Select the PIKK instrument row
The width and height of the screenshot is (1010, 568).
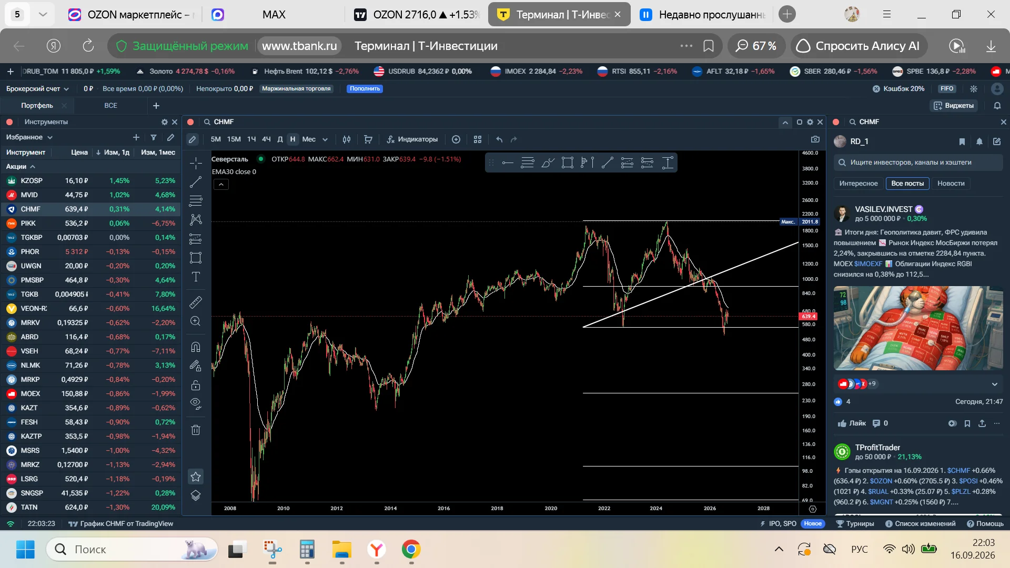pos(90,224)
